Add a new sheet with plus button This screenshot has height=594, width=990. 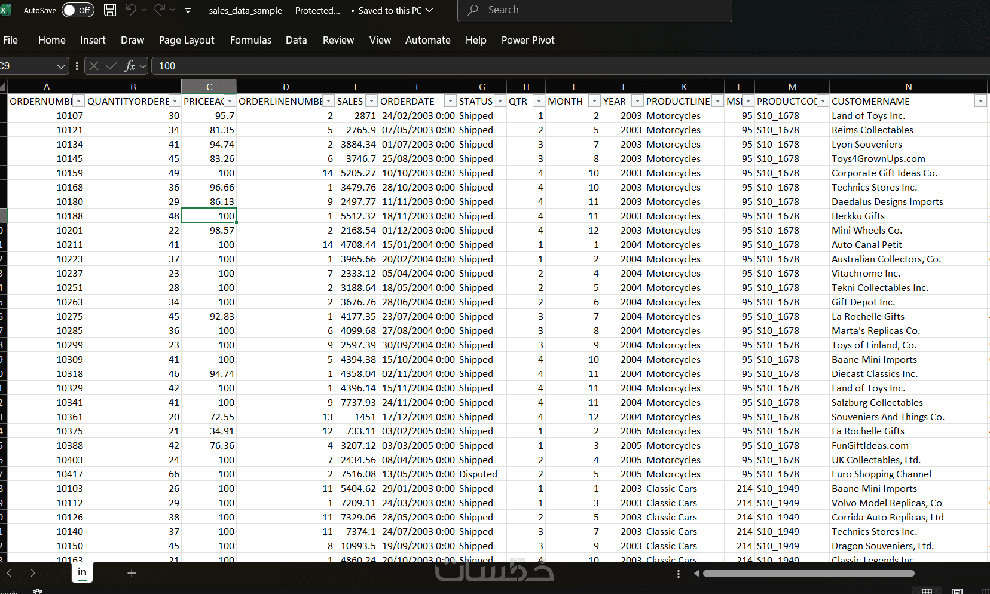tap(132, 573)
